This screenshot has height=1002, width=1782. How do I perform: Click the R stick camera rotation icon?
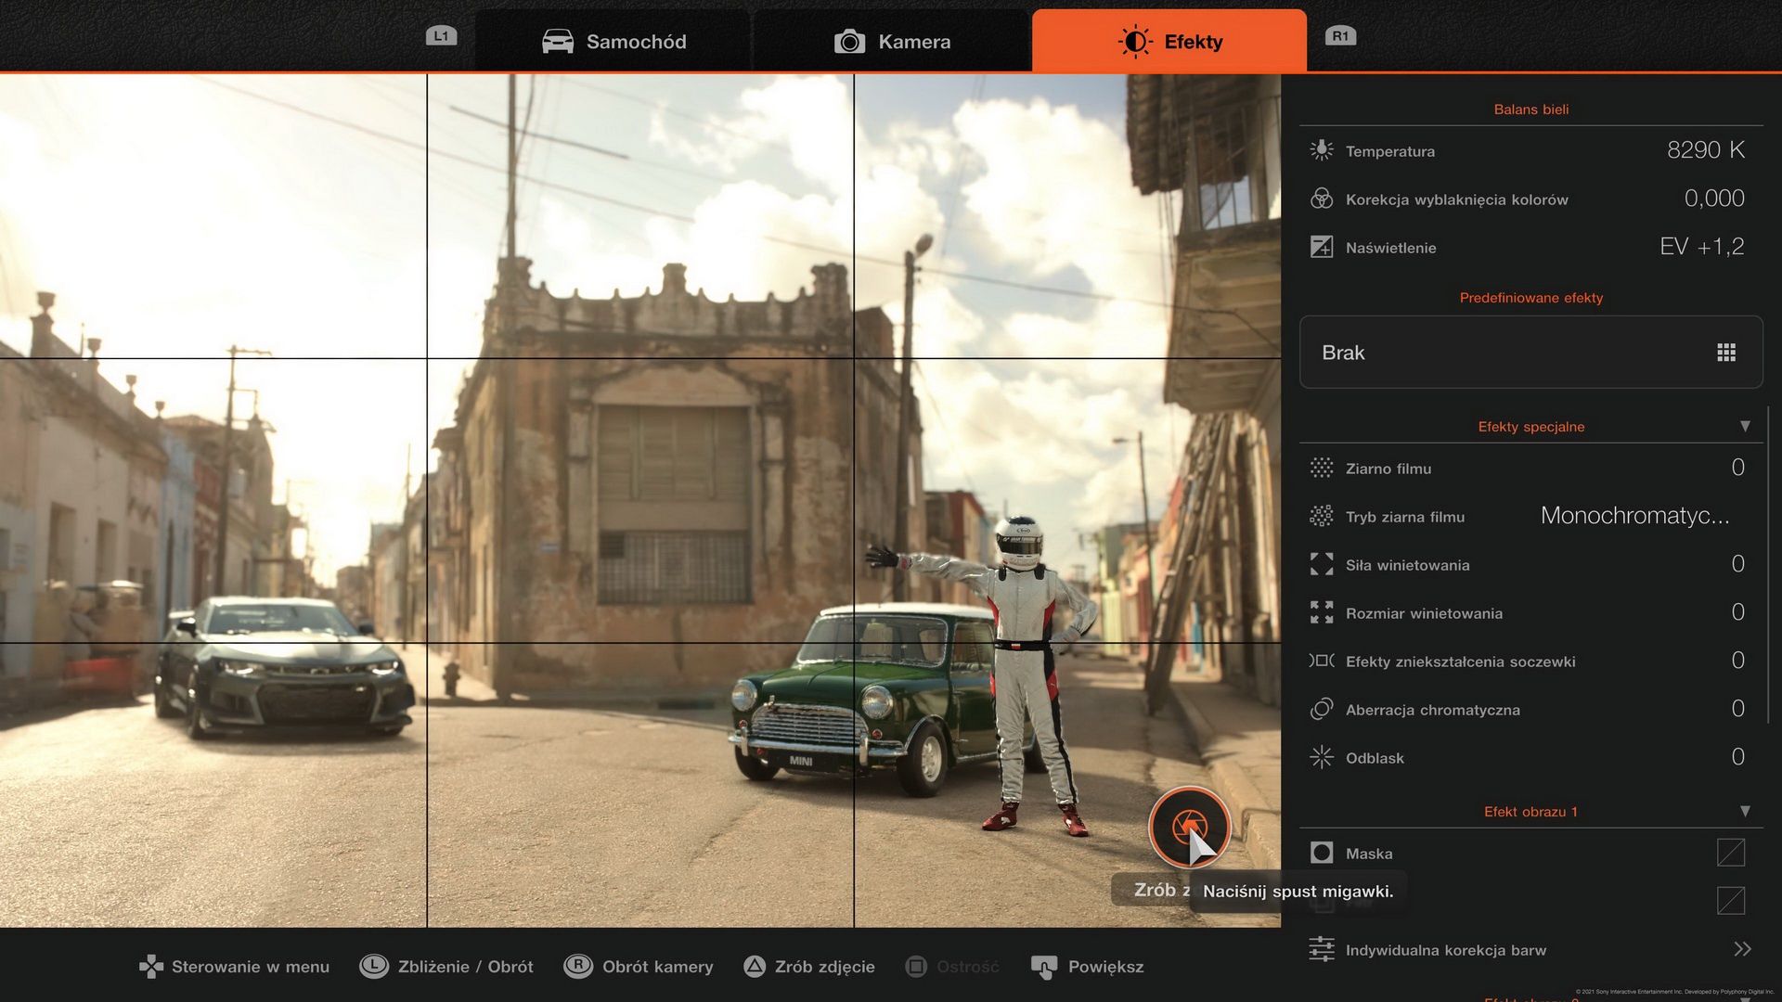click(578, 966)
